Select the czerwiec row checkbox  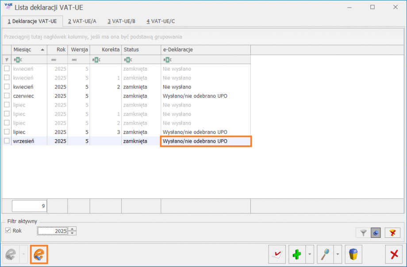pyautogui.click(x=7, y=96)
